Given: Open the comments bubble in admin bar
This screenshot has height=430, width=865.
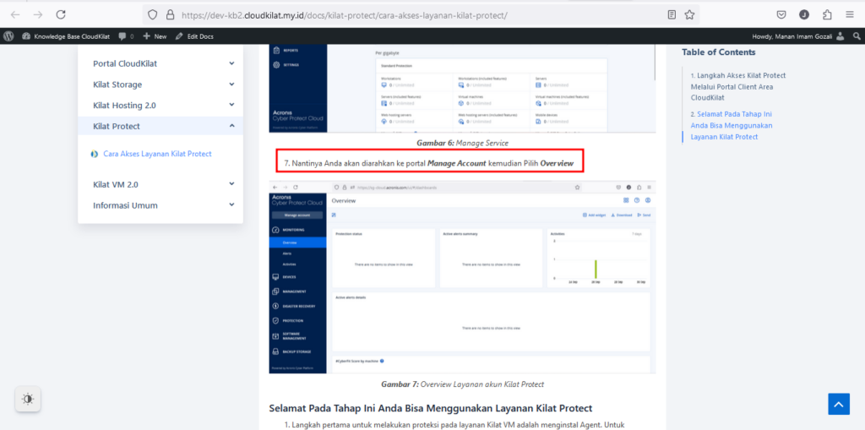Looking at the screenshot, I should pyautogui.click(x=126, y=36).
